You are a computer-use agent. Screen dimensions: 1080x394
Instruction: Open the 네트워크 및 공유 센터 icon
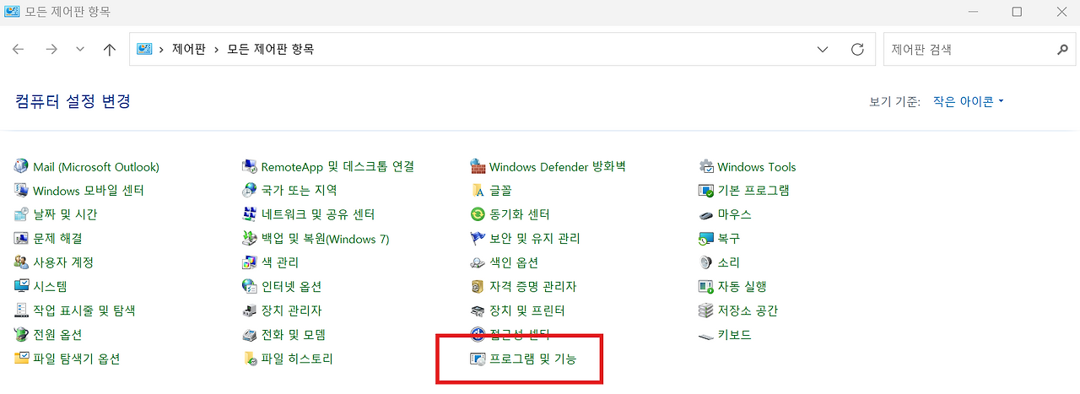click(250, 214)
